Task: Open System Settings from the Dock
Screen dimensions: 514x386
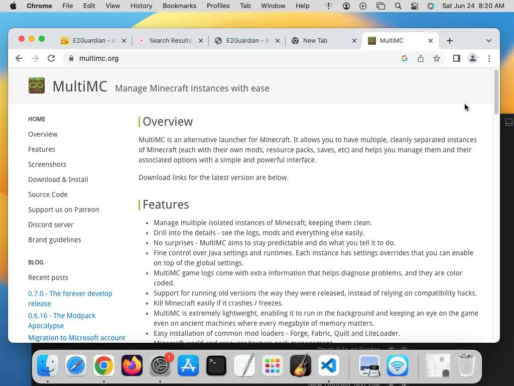Action: click(160, 365)
